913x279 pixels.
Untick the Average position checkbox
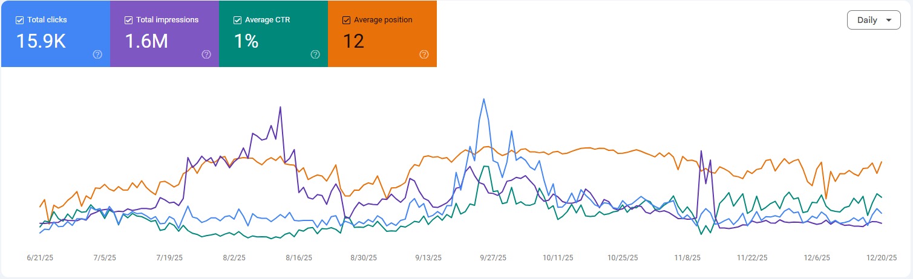tap(346, 20)
